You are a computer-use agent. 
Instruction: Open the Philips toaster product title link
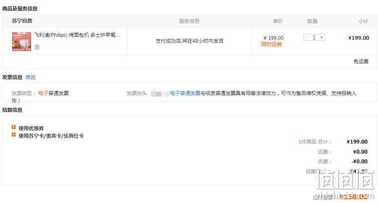77,35
